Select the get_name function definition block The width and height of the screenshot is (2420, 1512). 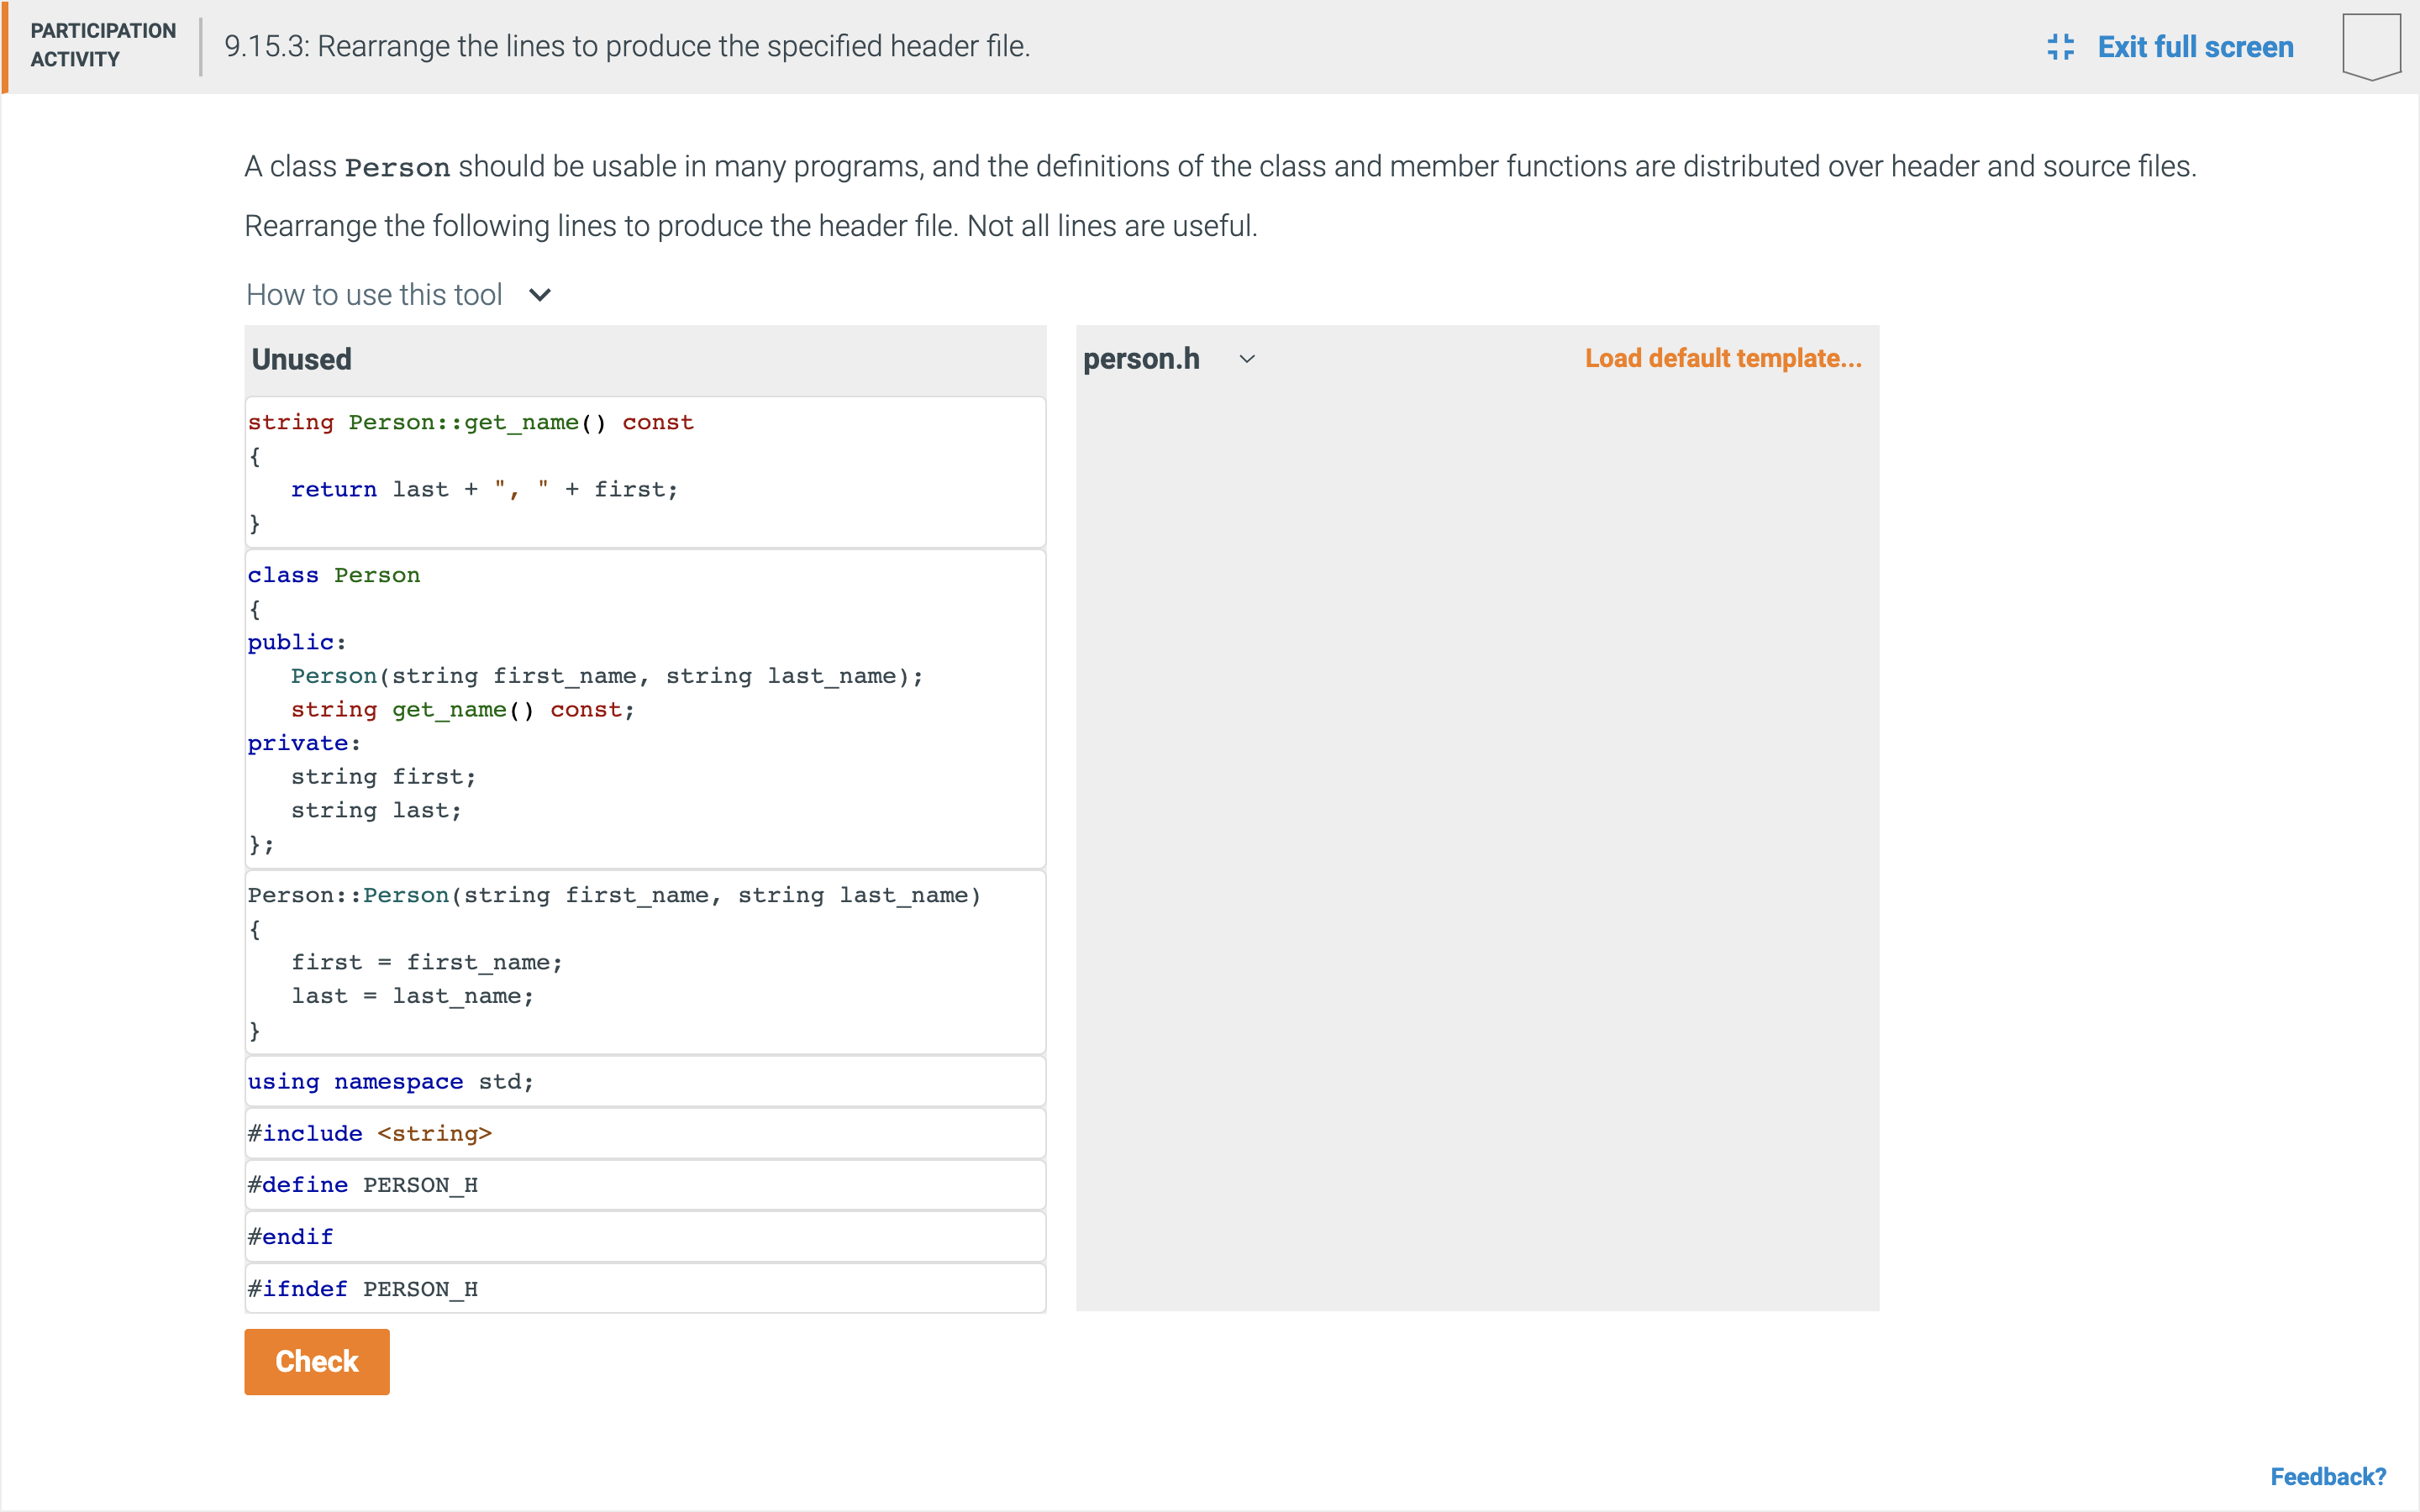tap(645, 472)
